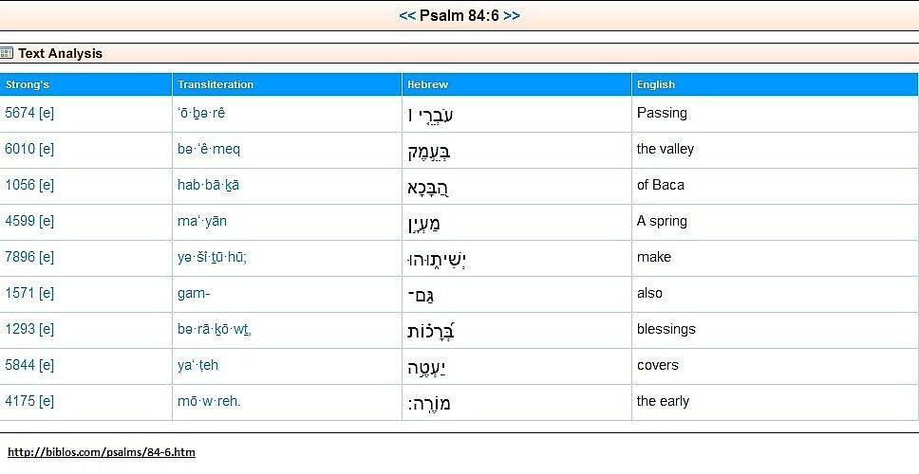Open Strong's 4599 entry link
919x474 pixels.
(x=20, y=221)
